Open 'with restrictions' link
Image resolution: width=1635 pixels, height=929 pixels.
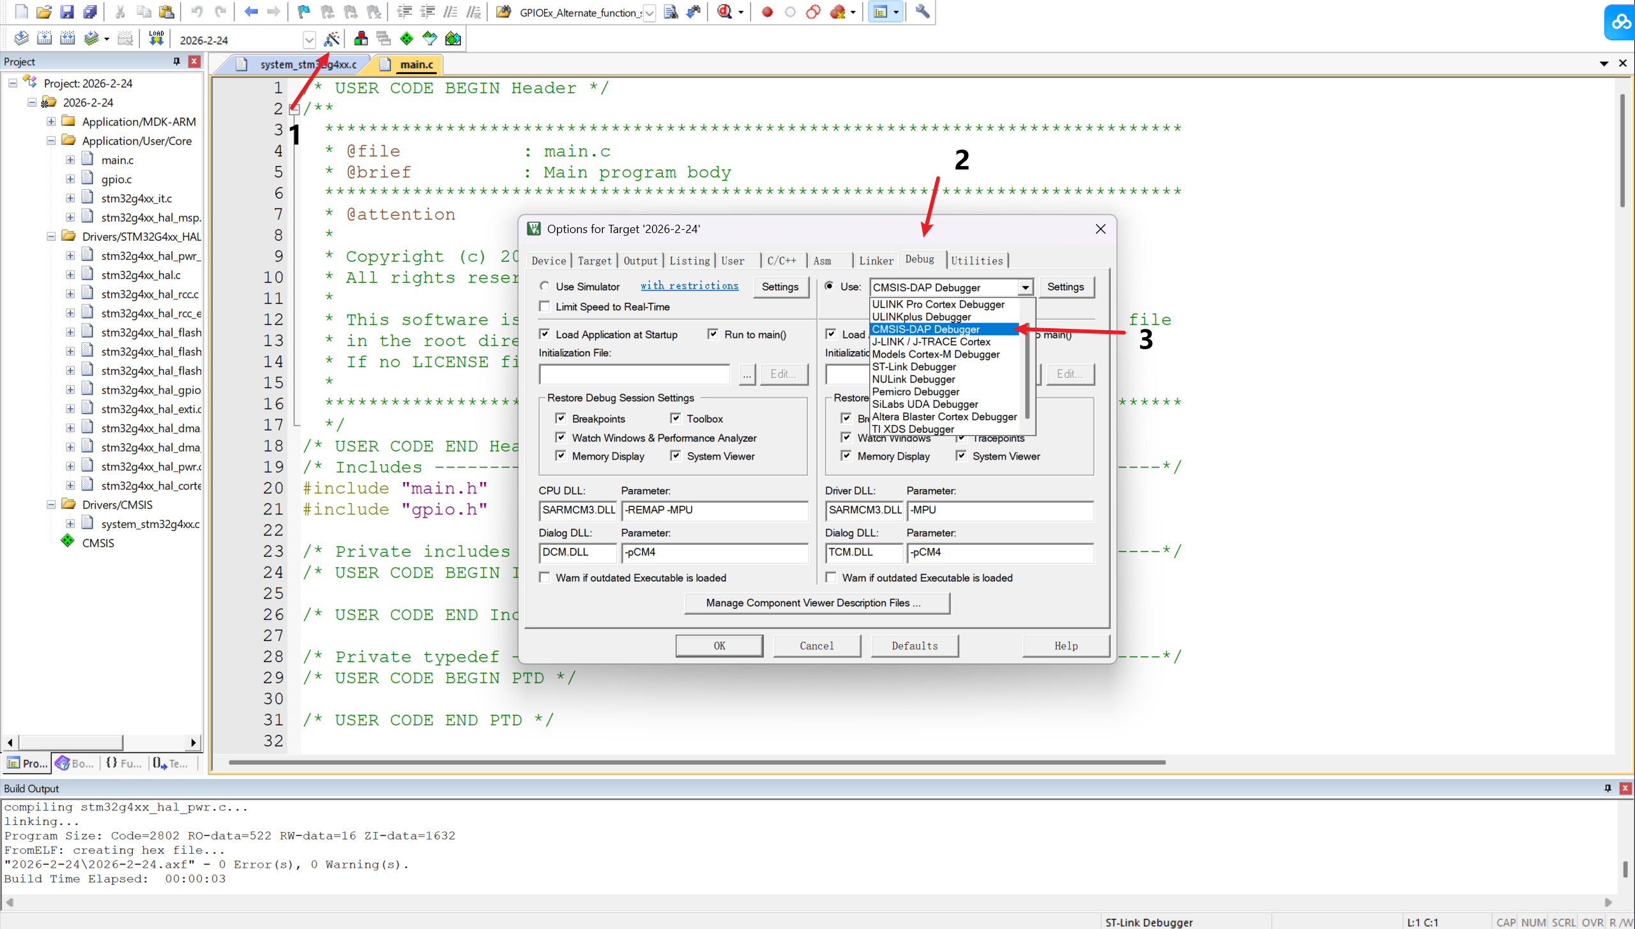pyautogui.click(x=689, y=286)
